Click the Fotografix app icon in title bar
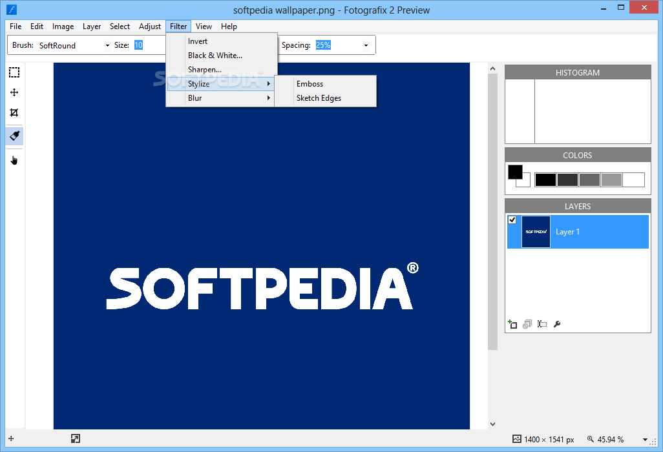 click(x=12, y=9)
